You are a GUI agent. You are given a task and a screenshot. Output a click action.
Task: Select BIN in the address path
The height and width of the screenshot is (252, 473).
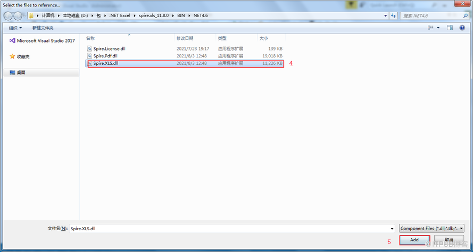point(181,15)
